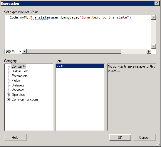Select the Built-in Fields category
Viewport: 161px width, 147px height.
21,71
